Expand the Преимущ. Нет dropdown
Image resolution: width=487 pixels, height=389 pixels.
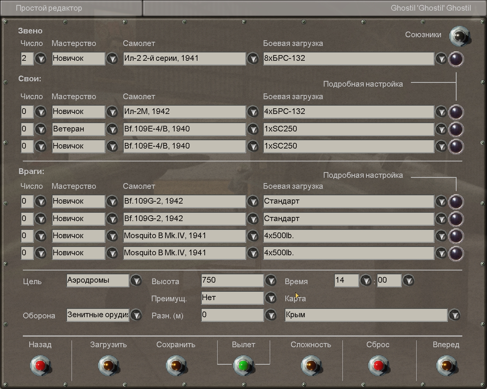click(271, 298)
